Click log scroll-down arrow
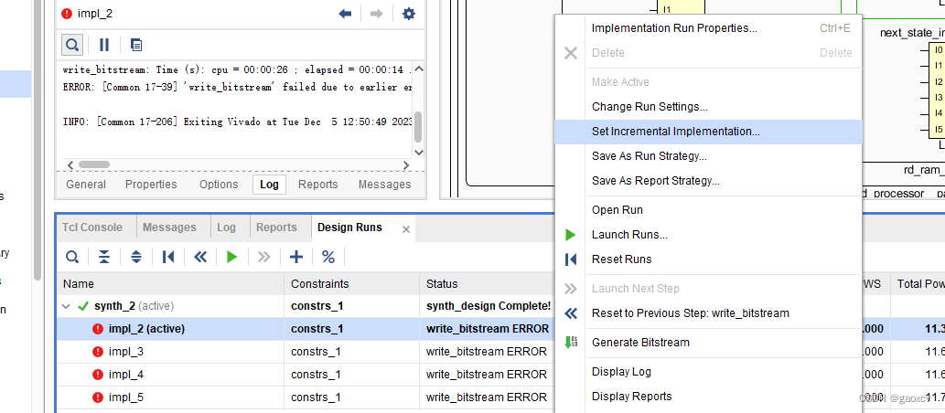This screenshot has height=413, width=945. tap(419, 153)
